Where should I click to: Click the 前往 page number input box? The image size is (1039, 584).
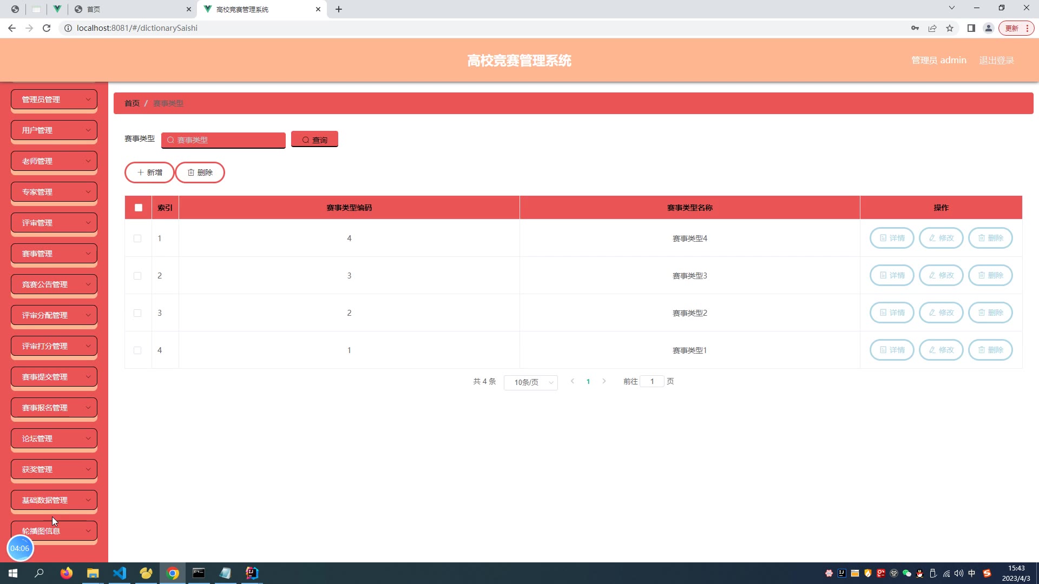click(652, 381)
